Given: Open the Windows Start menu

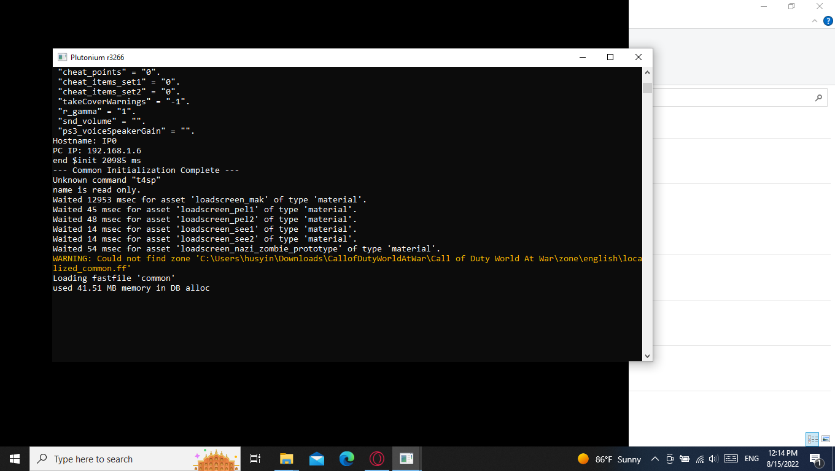Looking at the screenshot, I should (x=15, y=459).
